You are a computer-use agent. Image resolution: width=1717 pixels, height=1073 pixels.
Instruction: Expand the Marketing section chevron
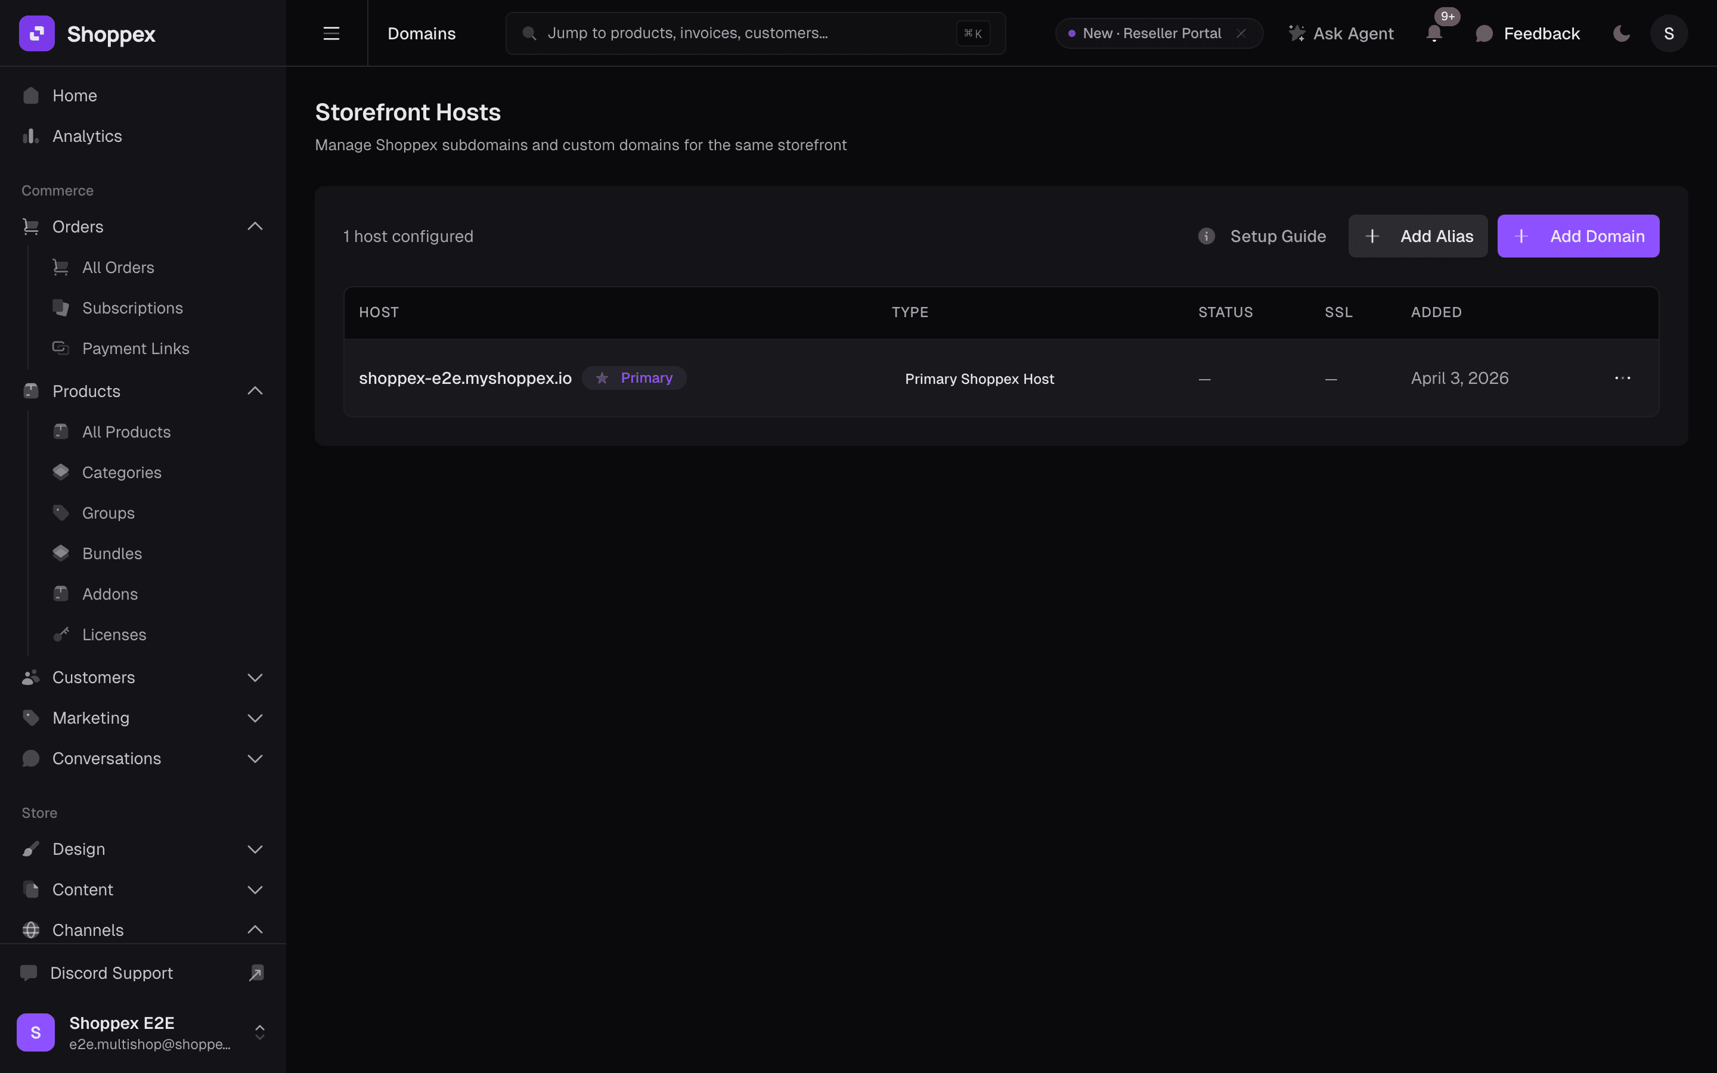click(x=255, y=718)
